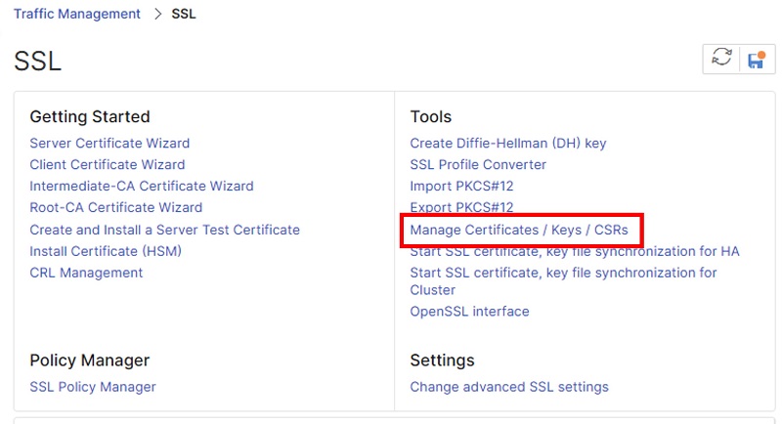Image resolution: width=782 pixels, height=424 pixels.
Task: Launch Root-CA Certificate Wizard
Action: [116, 208]
